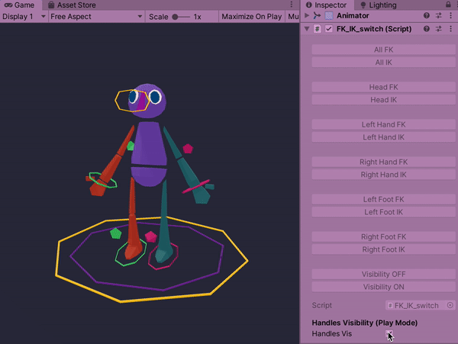This screenshot has height=344, width=458.
Task: Click the Scale slider handle
Action: [176, 16]
